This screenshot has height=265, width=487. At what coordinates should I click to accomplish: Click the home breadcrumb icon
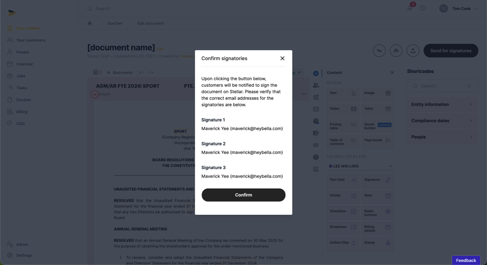(x=90, y=23)
